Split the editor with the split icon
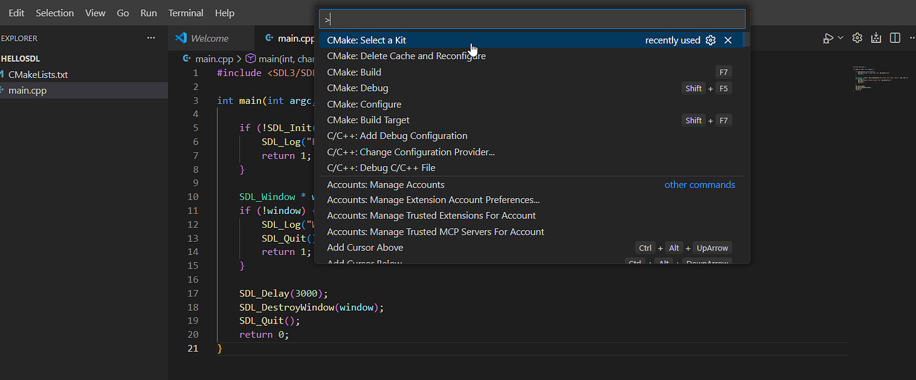 (x=895, y=38)
